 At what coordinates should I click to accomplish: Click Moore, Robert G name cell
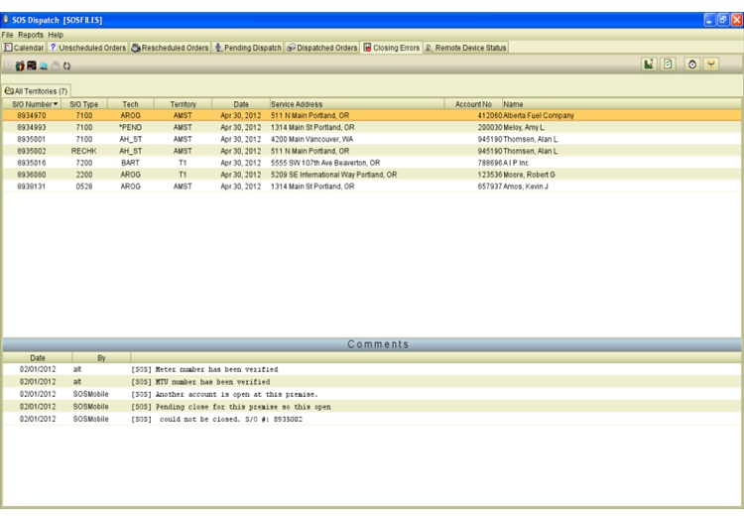[x=529, y=175]
